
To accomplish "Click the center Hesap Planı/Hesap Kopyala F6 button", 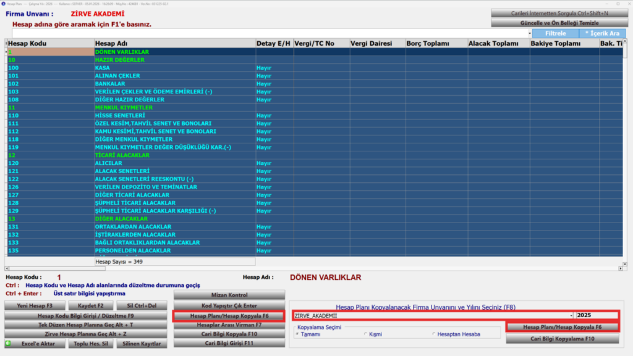I will click(229, 316).
